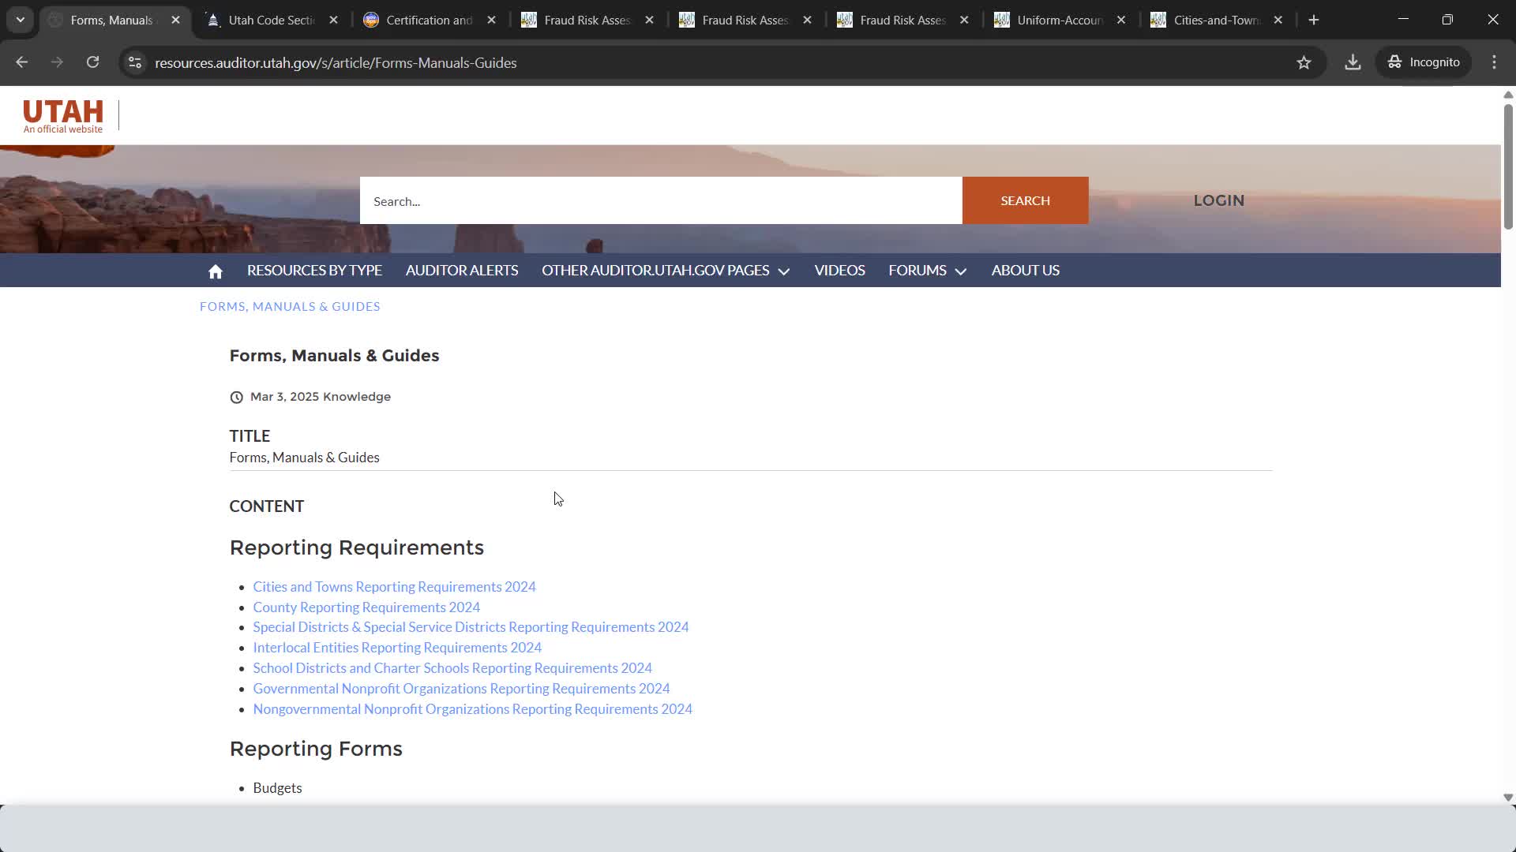Click the Incognito profile badge
The height and width of the screenshot is (852, 1516).
point(1423,62)
